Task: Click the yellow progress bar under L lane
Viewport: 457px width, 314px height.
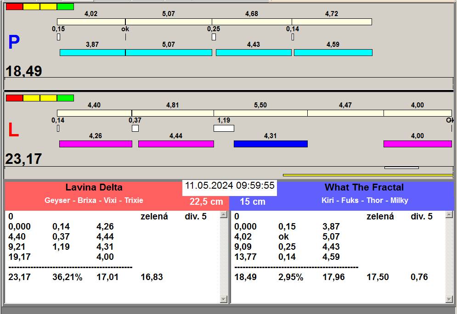Action: (x=367, y=175)
